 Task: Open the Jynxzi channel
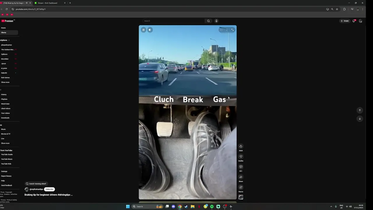coord(3,64)
